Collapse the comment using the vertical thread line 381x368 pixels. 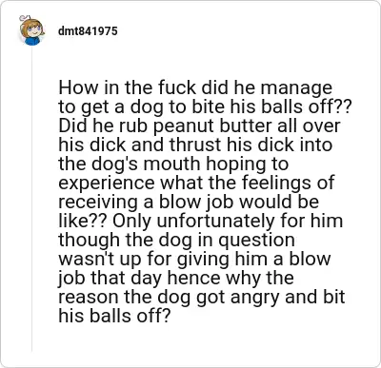[x=31, y=199]
